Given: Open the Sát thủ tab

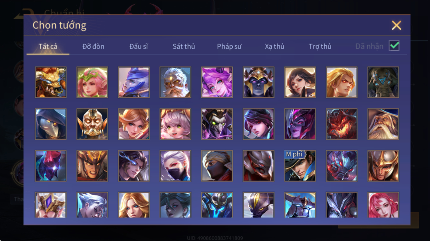Looking at the screenshot, I should (x=184, y=46).
